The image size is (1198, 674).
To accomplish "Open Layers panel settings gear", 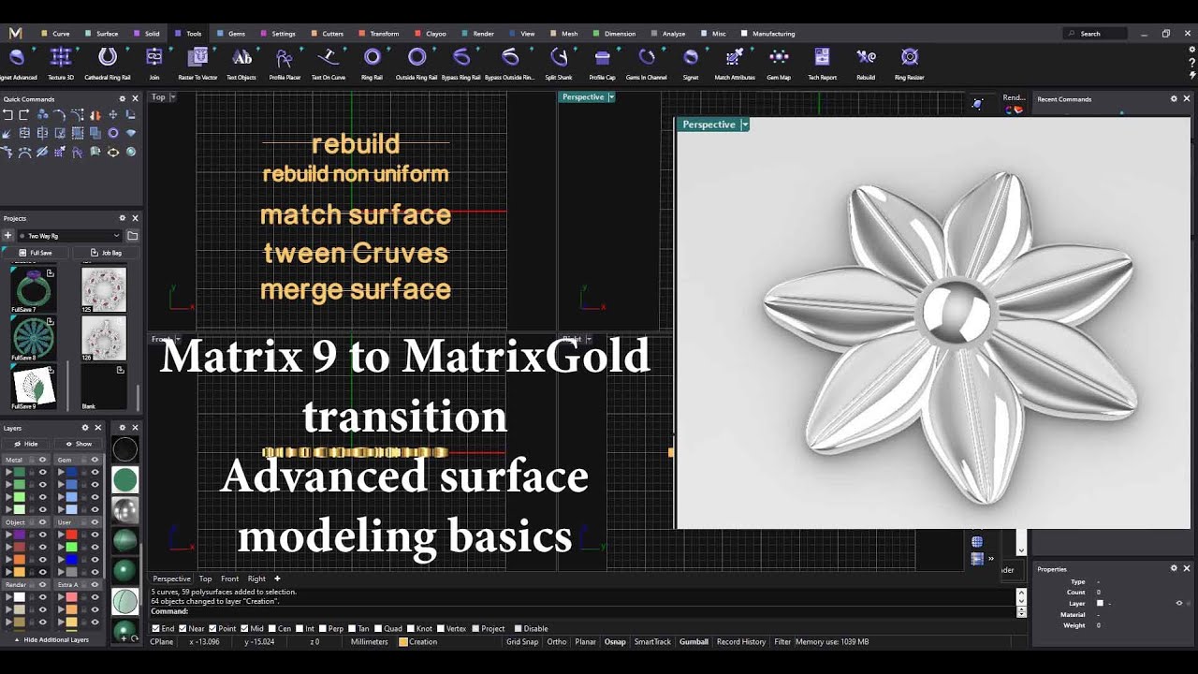I will 85,428.
